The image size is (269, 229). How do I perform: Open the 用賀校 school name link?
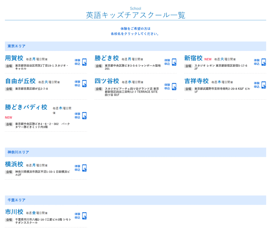point(14,58)
